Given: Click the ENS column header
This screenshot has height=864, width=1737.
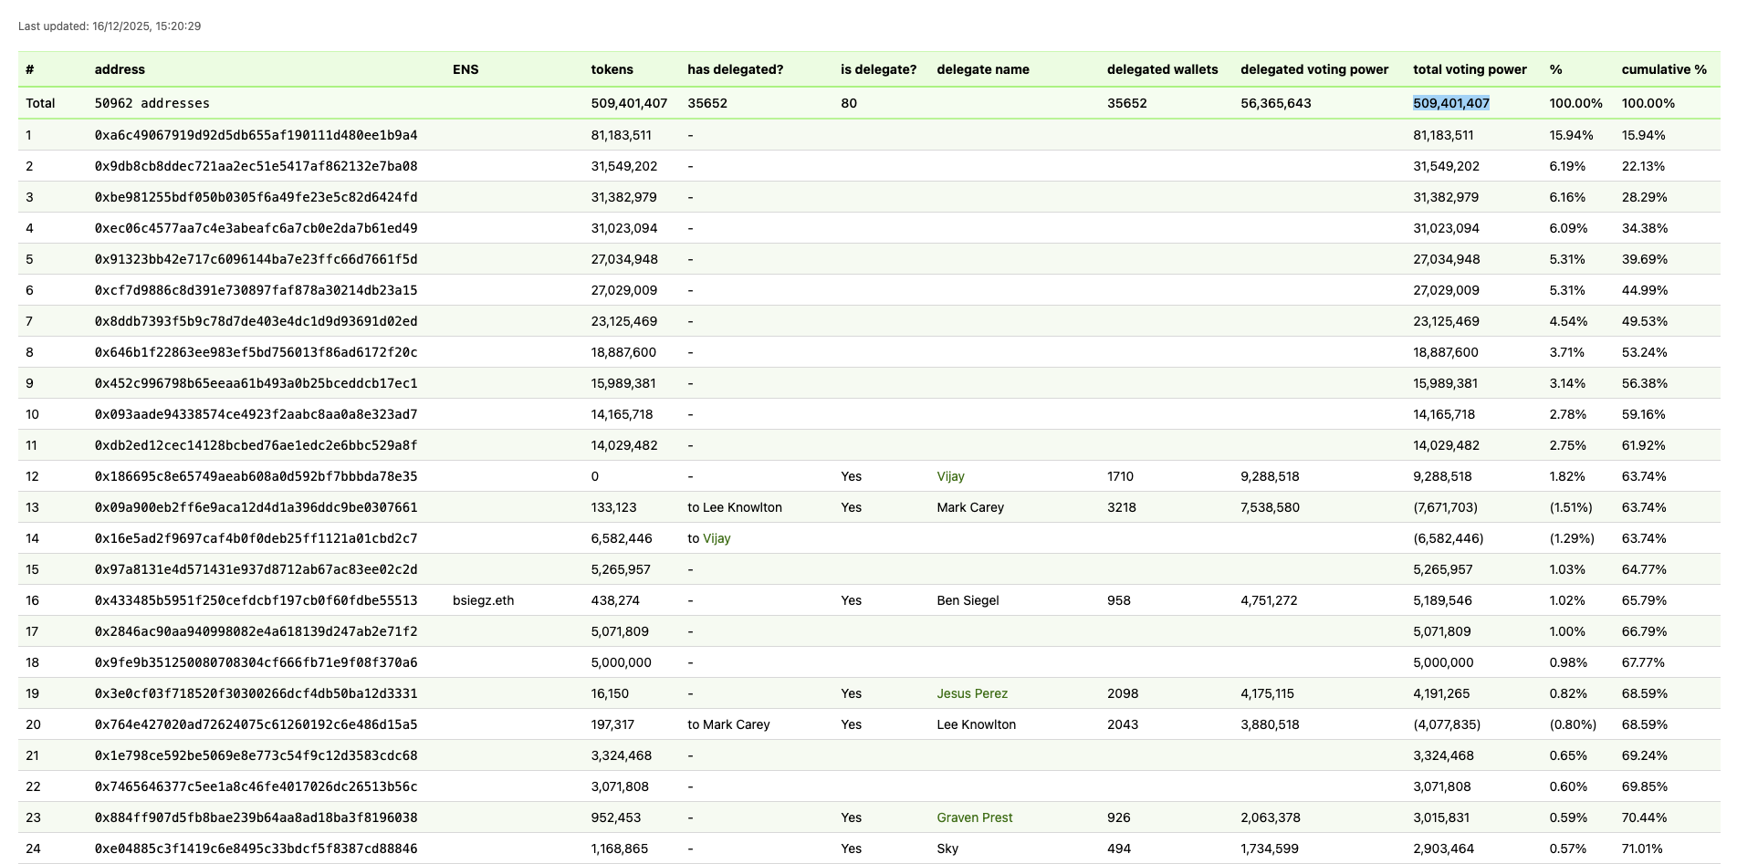Looking at the screenshot, I should (x=466, y=69).
